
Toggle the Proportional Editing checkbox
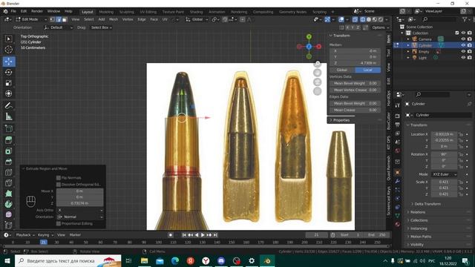(59, 223)
